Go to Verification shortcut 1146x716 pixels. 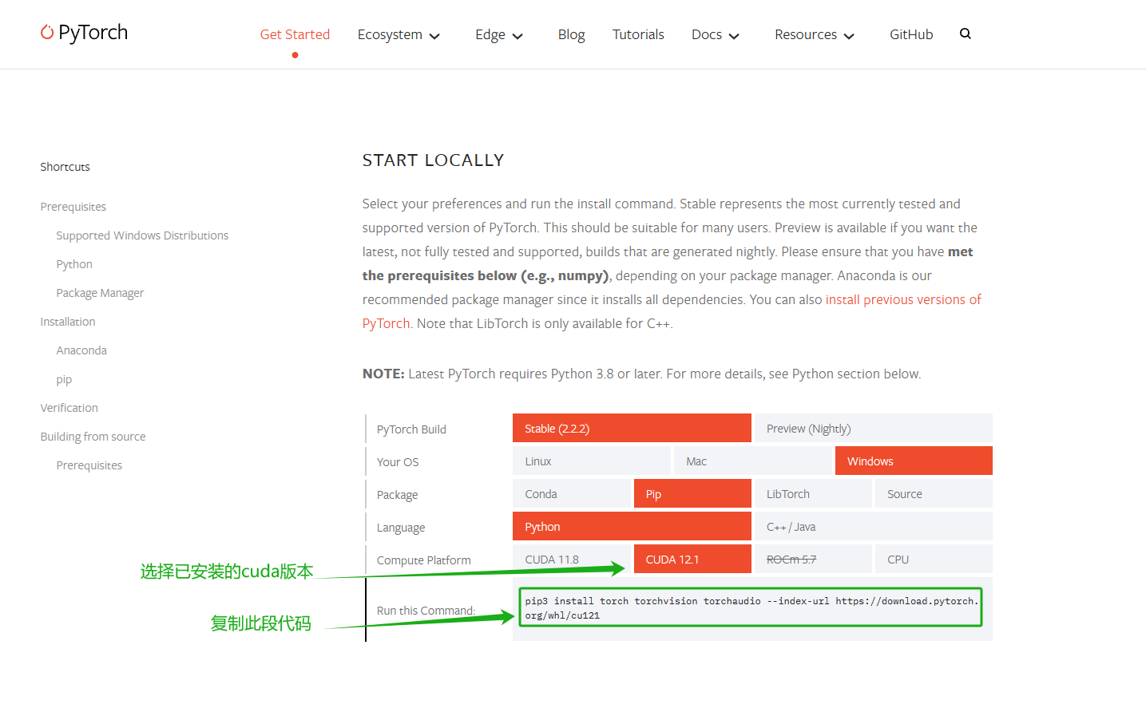[x=69, y=408]
